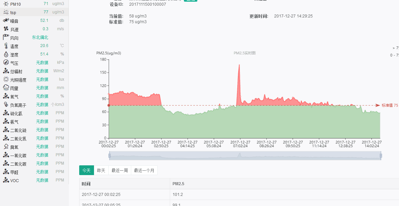This screenshot has height=206, width=399.
Task: Click right handle of chart zoom slider
Action: pos(381,155)
